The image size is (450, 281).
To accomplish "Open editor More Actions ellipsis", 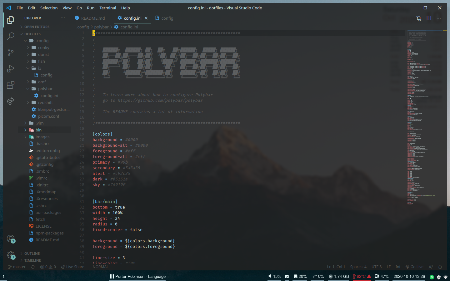I will click(439, 18).
